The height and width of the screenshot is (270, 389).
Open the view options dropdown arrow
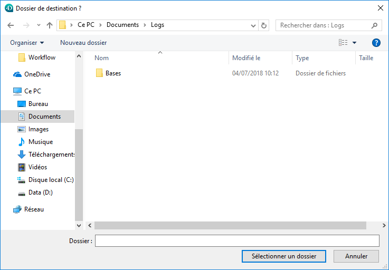pos(355,43)
